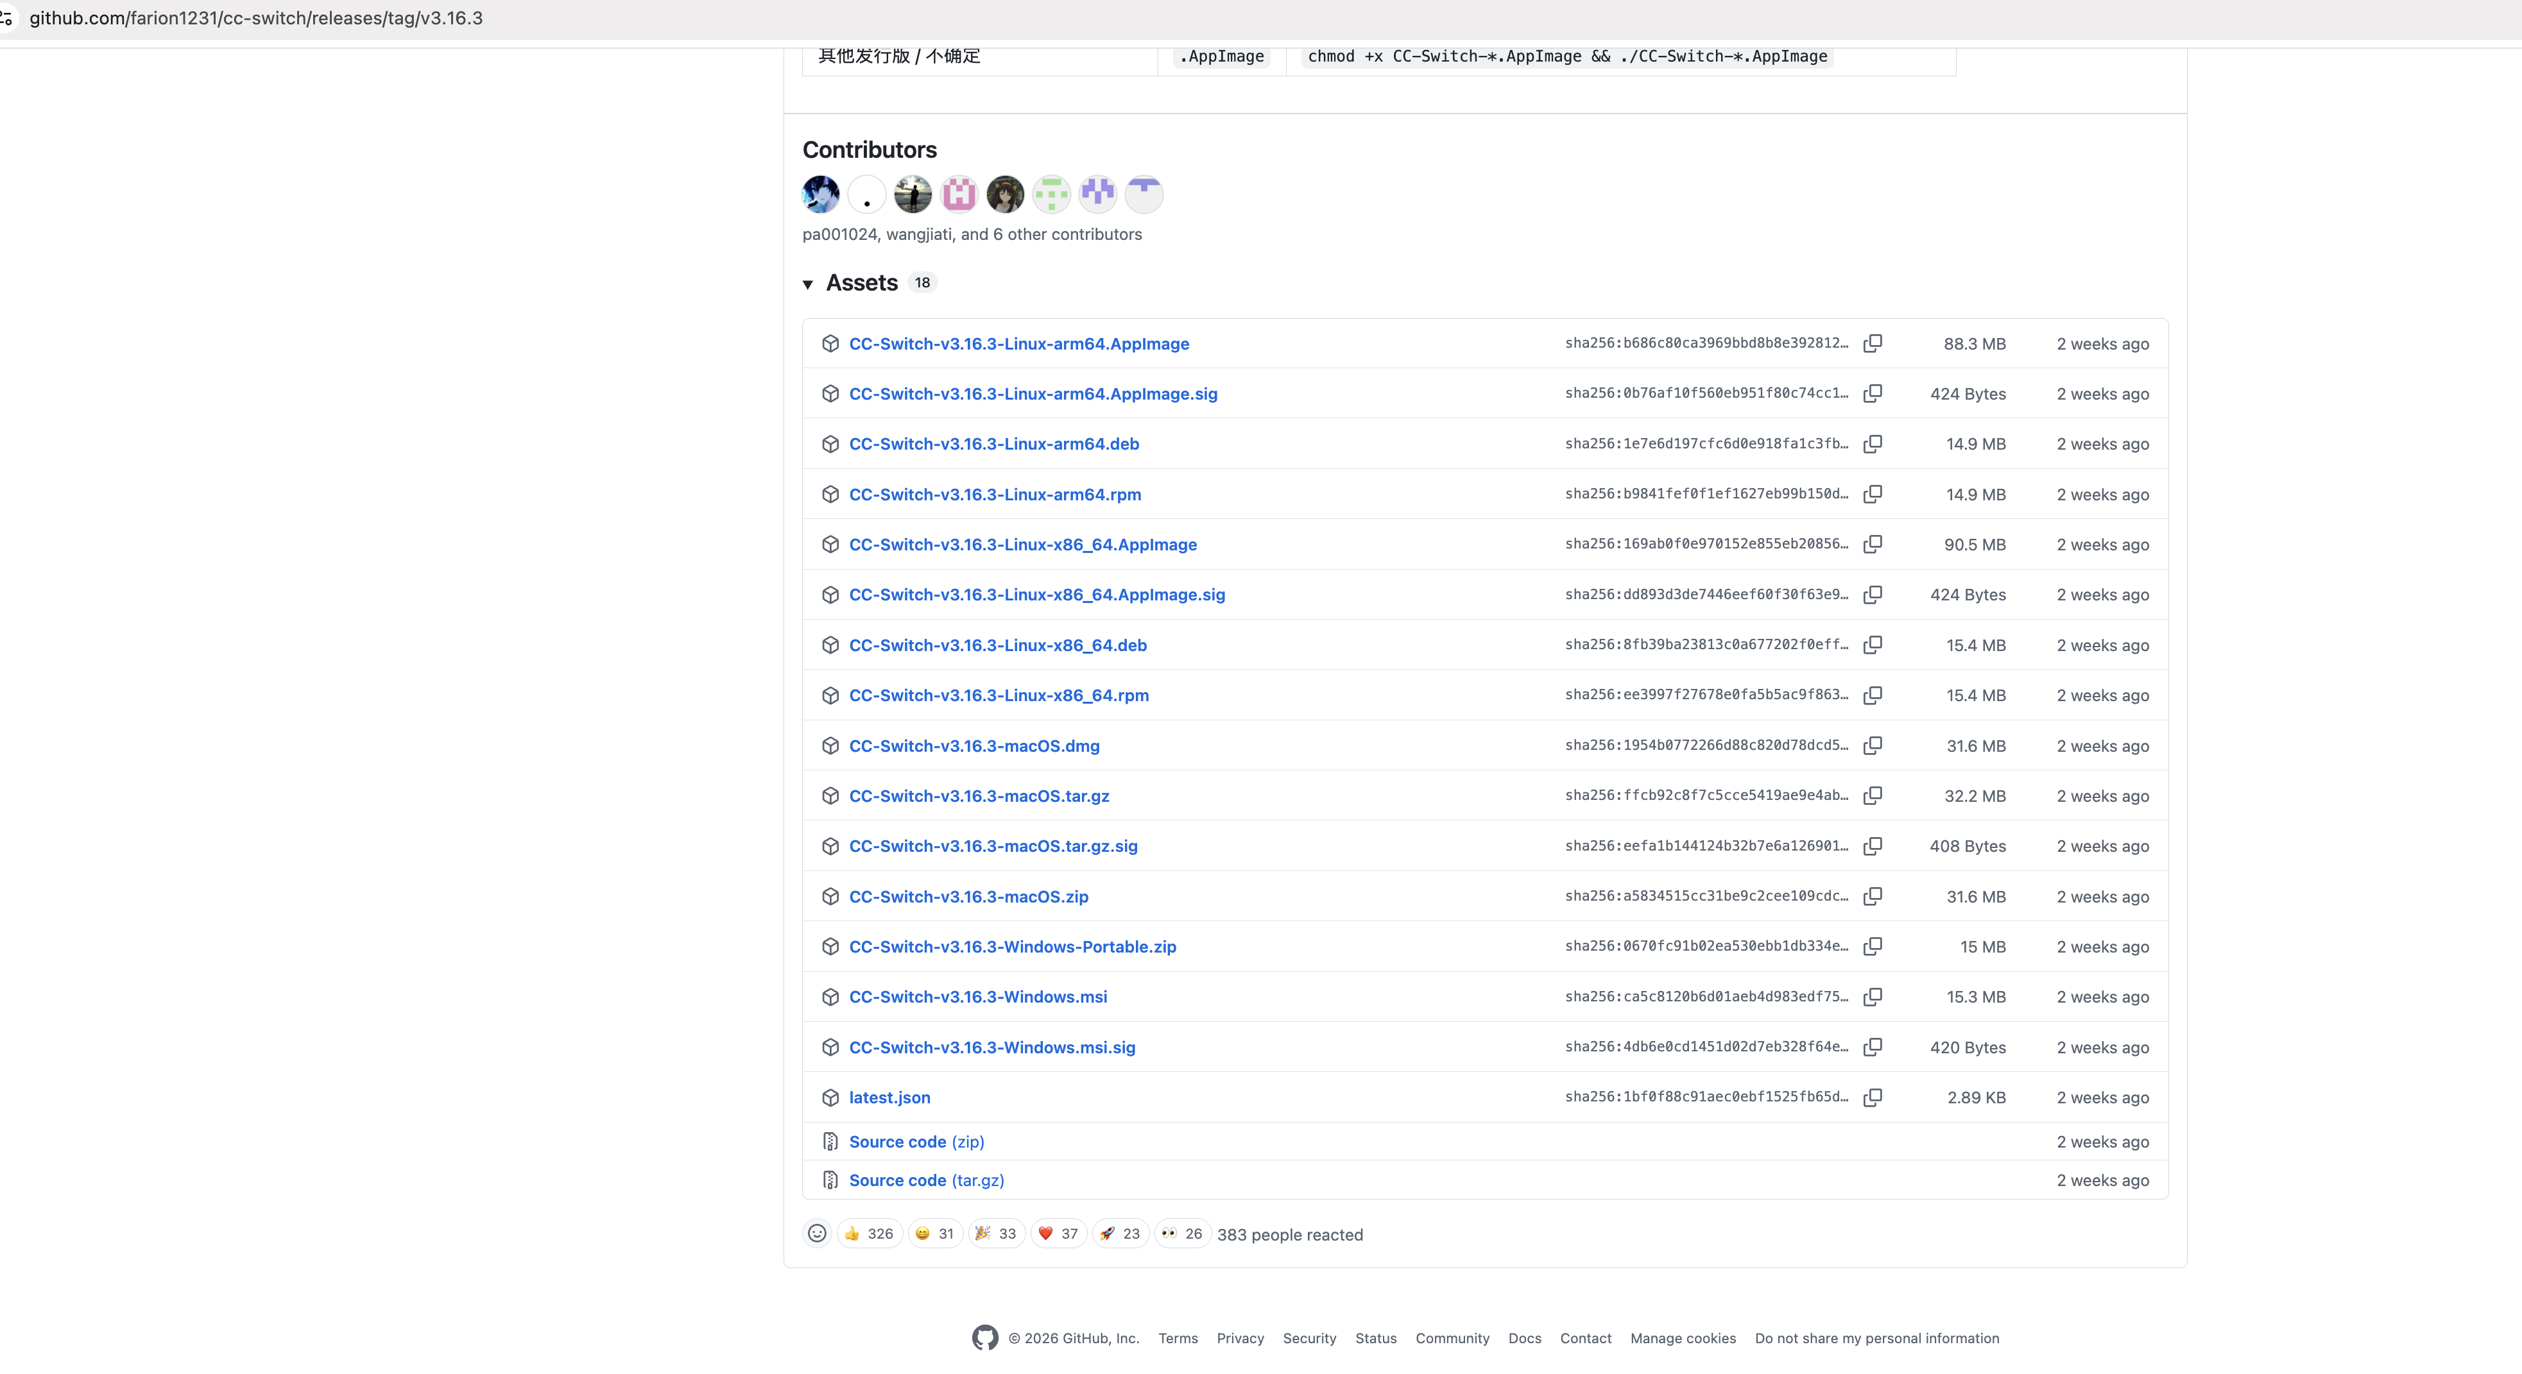Copy SHA256 for Windows-Portable.zip asset
This screenshot has height=1374, width=2522.
1872,946
